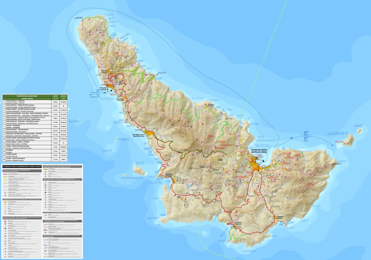
Task: Click the 35min time cell
Action: coord(63,151)
